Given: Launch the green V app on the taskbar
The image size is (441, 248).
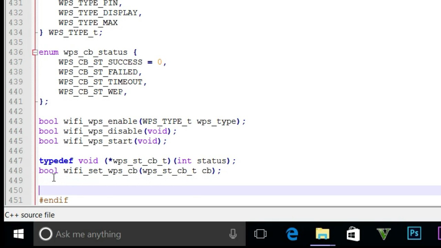Looking at the screenshot, I should tap(384, 234).
